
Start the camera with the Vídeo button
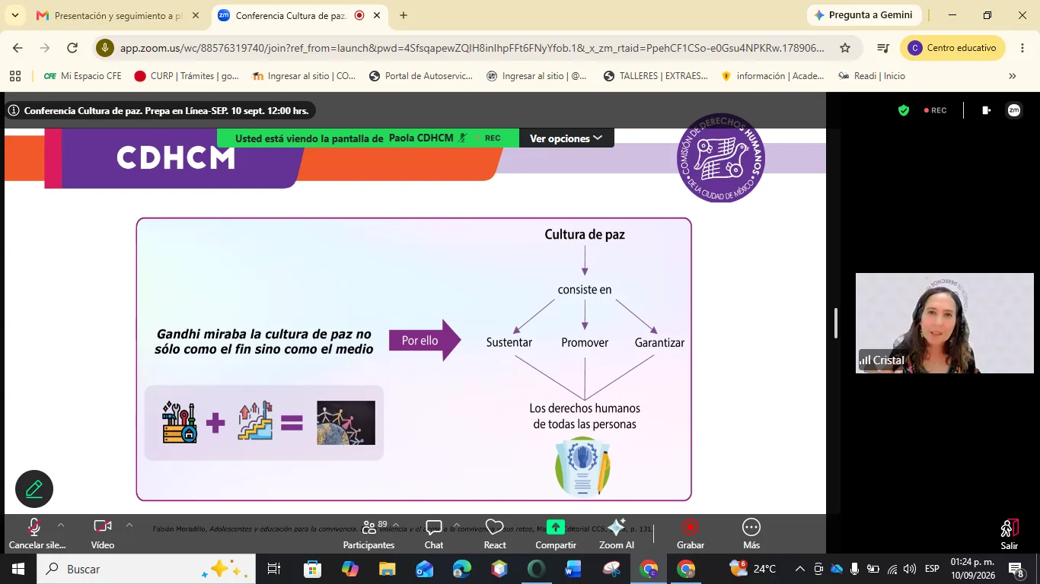[103, 534]
